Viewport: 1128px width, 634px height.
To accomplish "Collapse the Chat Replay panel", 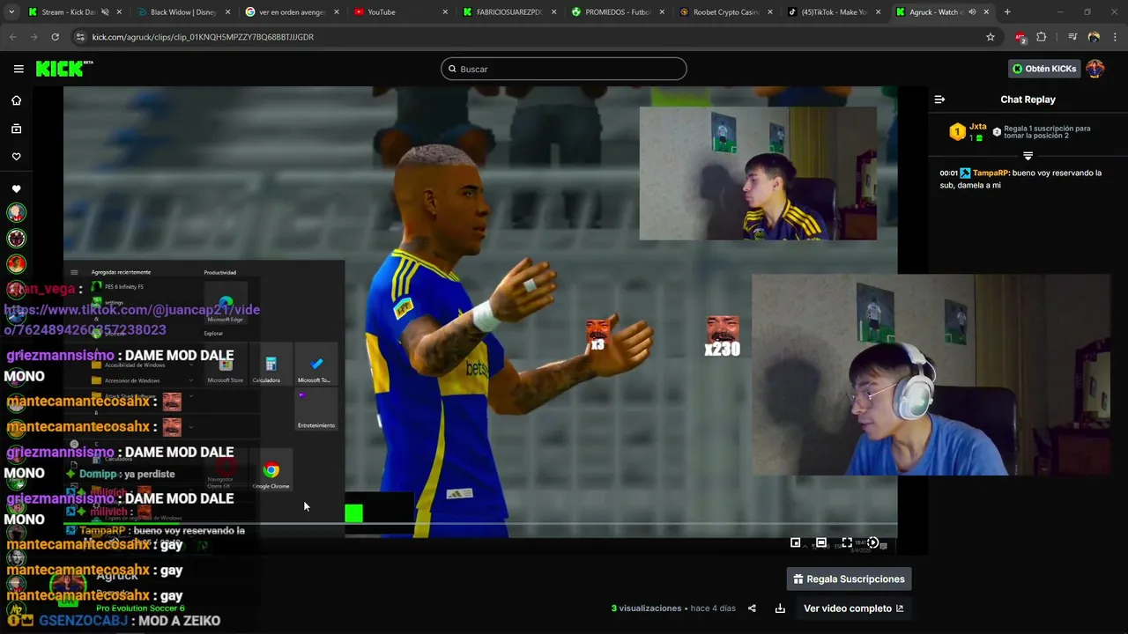I will pos(939,100).
